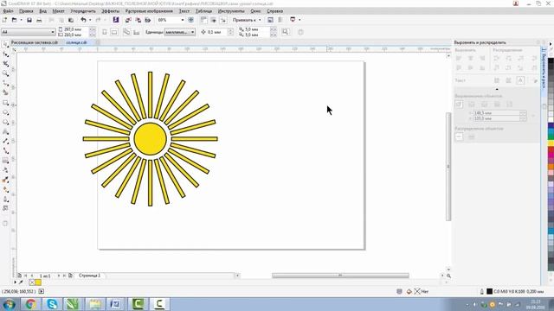
Task: Open the Файл menu
Action: click(x=8, y=11)
